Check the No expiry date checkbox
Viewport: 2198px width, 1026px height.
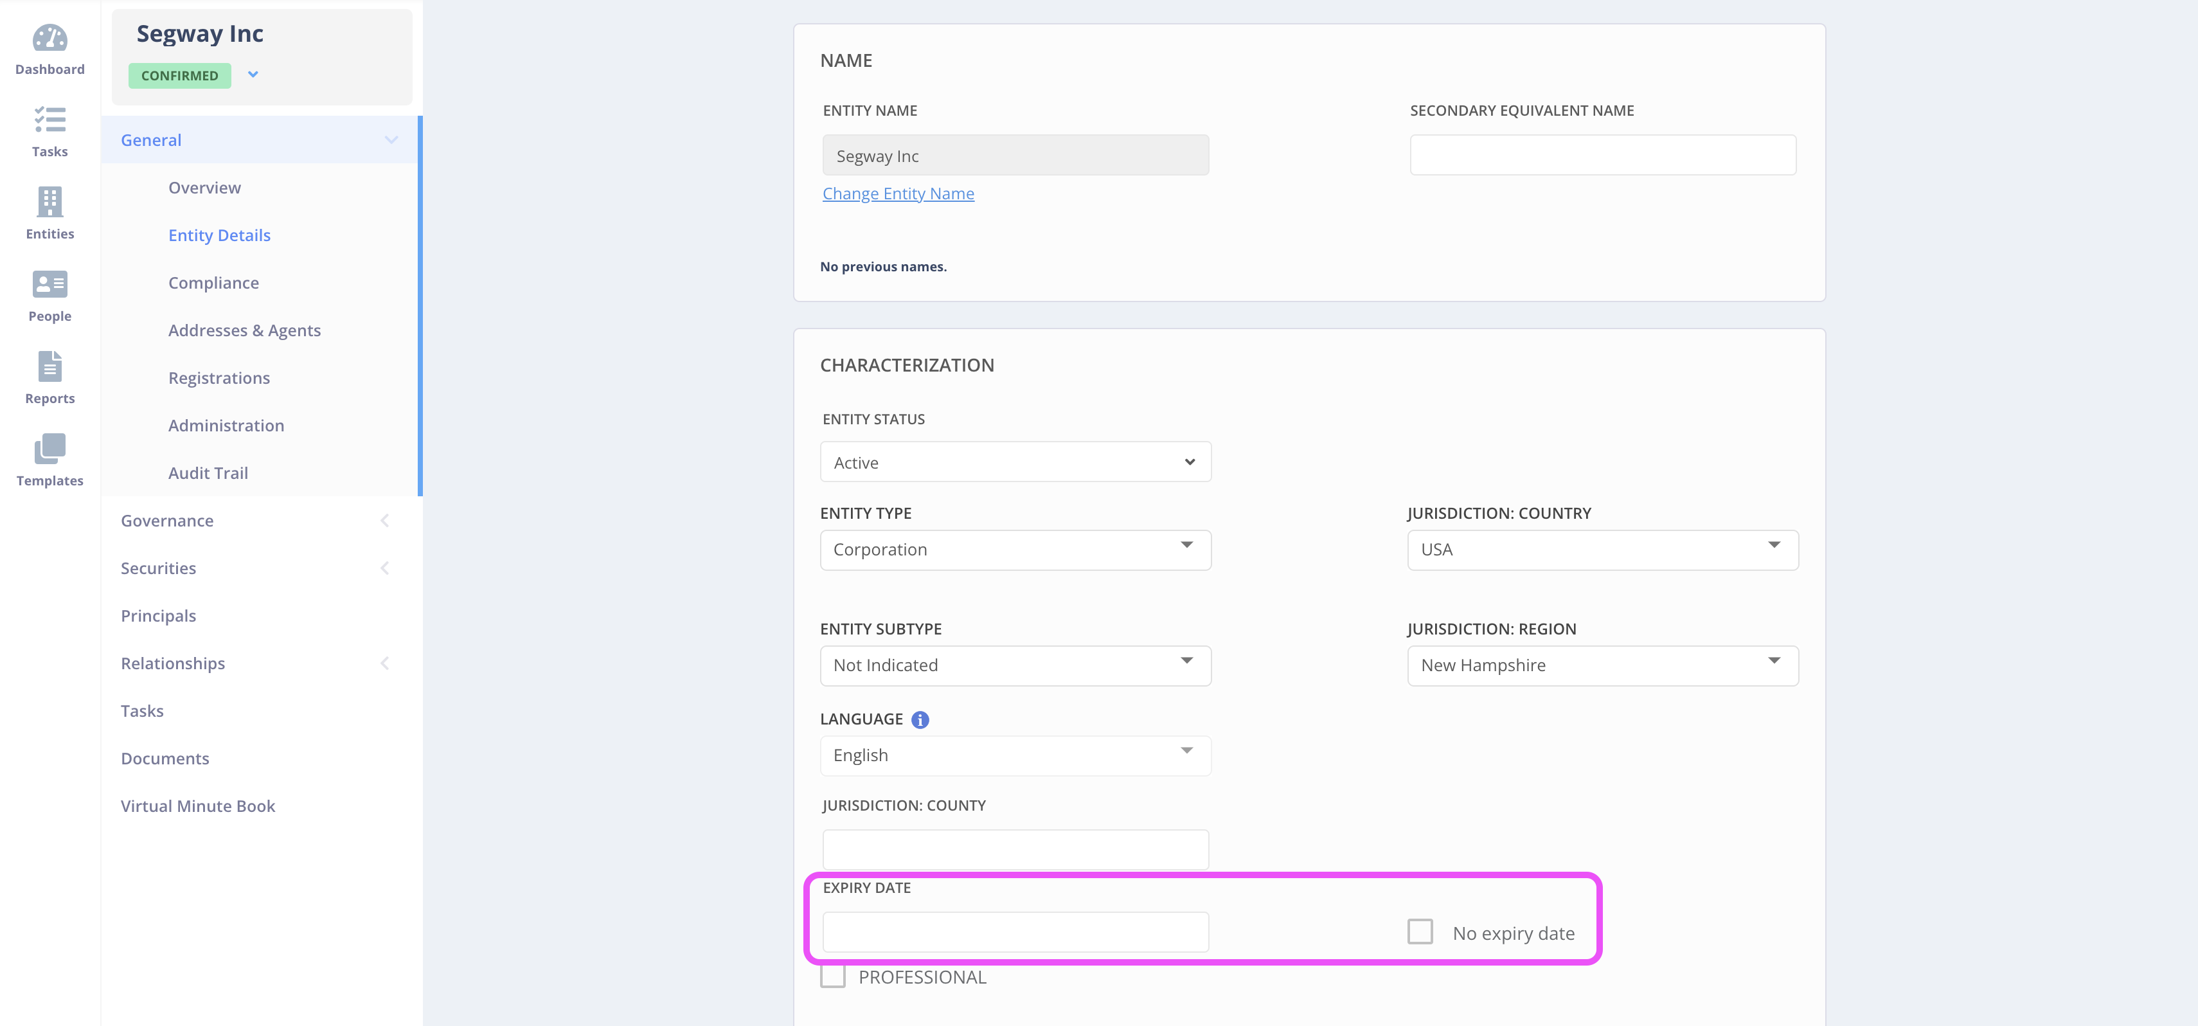[x=1420, y=932]
